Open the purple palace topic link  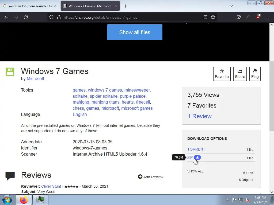point(133,96)
